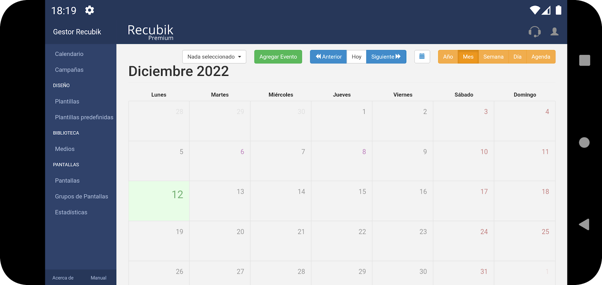Go to previous month with Anterior
This screenshot has width=602, height=285.
click(x=328, y=57)
